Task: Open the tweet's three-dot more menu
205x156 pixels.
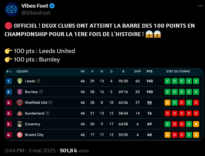Action: pyautogui.click(x=200, y=6)
